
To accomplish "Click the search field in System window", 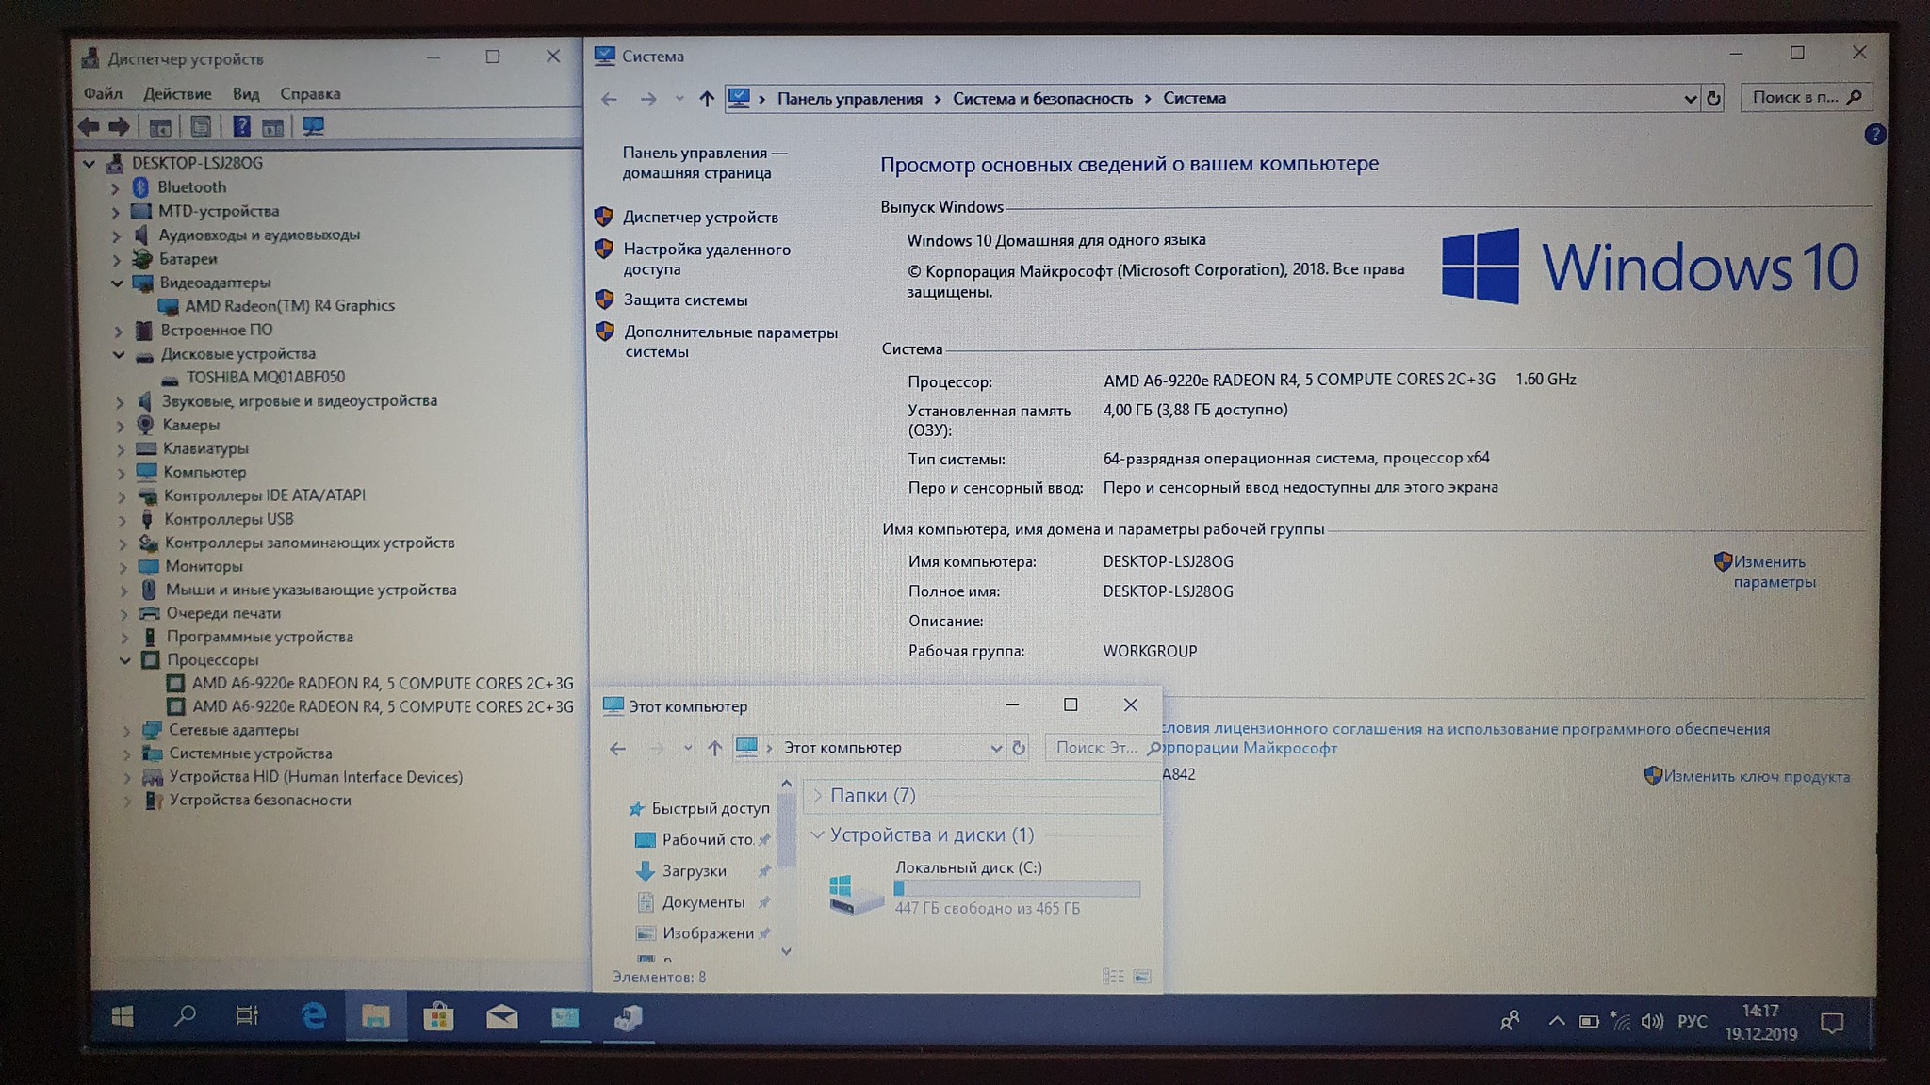I will 1795,97.
